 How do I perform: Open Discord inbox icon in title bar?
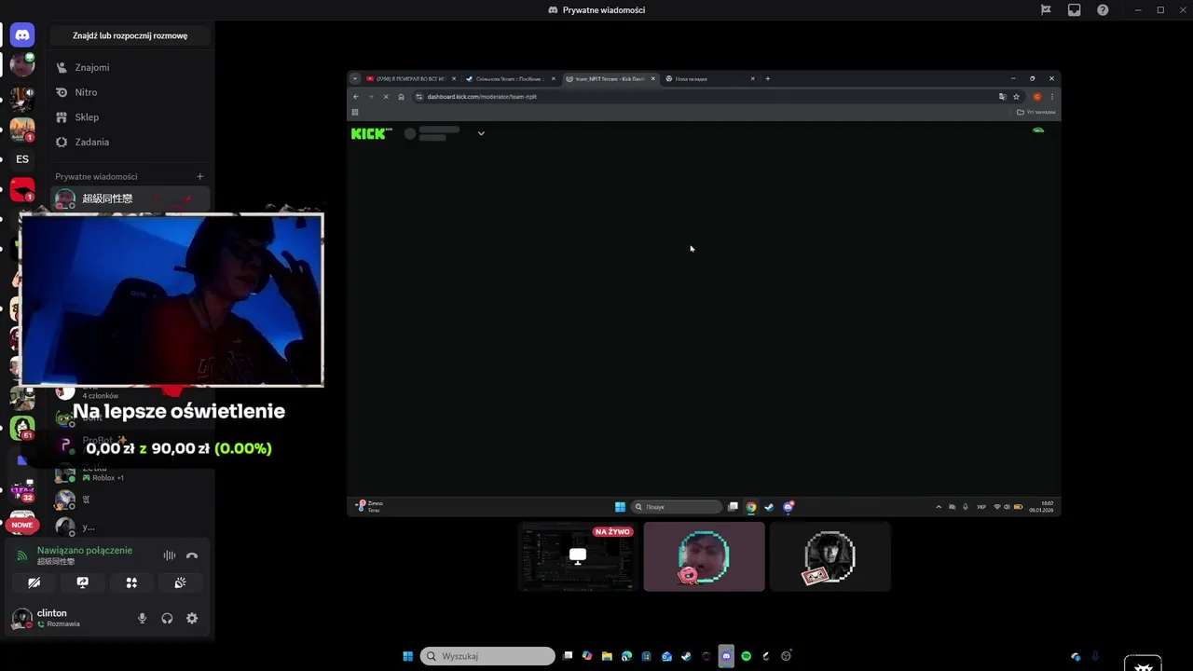point(1074,10)
